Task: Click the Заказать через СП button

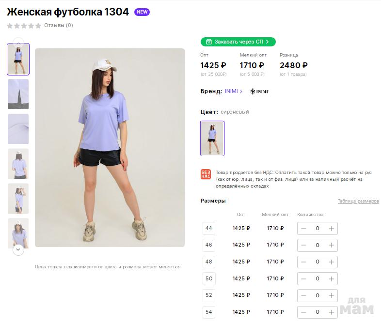Action: pos(238,42)
